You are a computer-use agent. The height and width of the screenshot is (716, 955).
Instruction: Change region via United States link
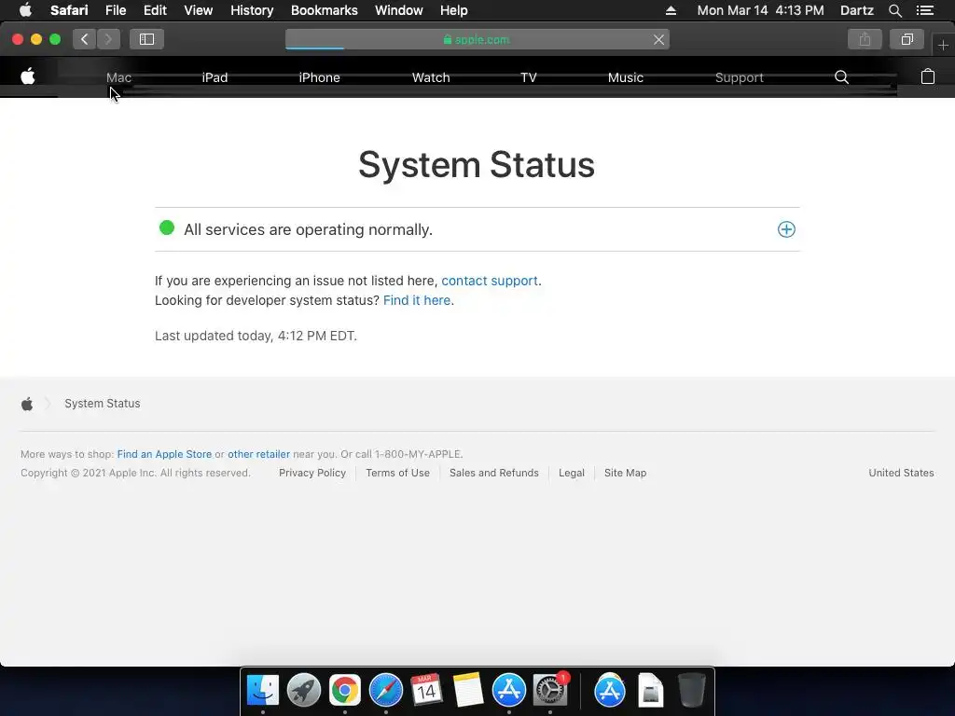(901, 473)
